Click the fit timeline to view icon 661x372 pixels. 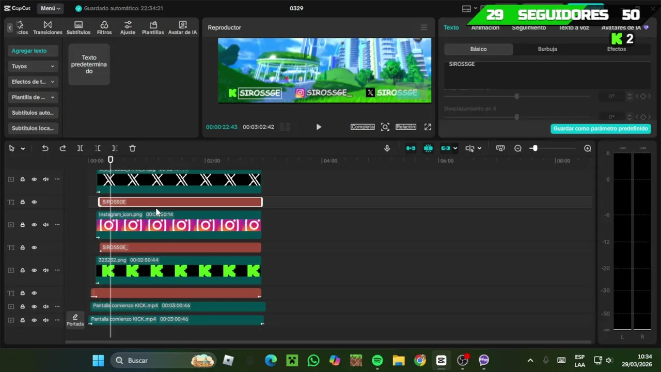point(500,148)
